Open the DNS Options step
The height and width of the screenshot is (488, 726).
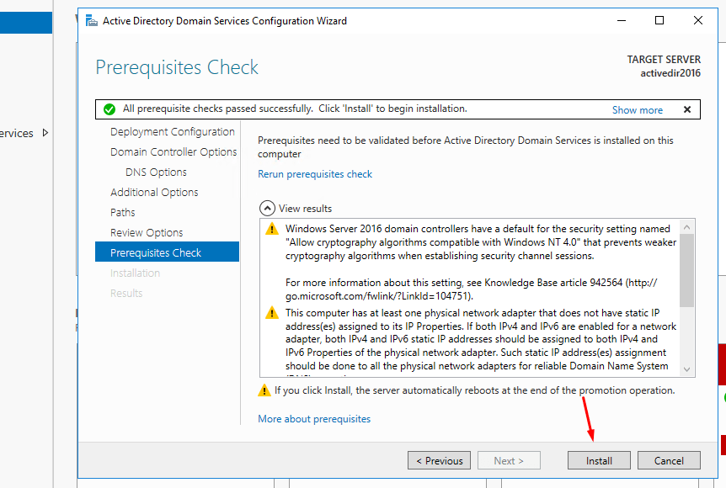156,172
